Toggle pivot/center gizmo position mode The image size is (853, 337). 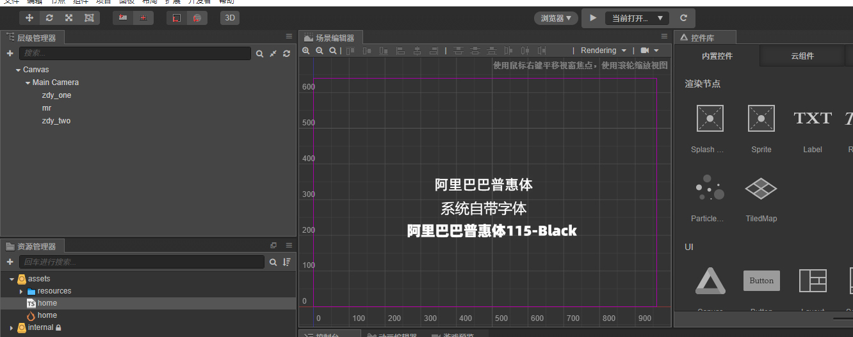tap(124, 18)
